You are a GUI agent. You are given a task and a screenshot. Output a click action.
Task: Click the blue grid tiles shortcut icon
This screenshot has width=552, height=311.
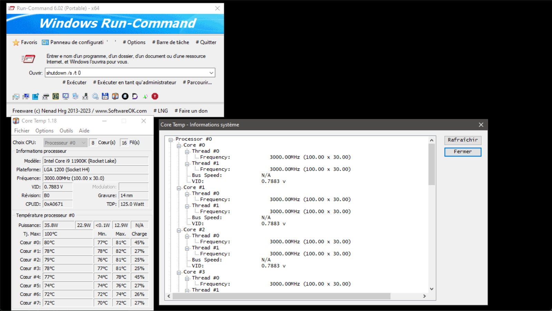[36, 97]
